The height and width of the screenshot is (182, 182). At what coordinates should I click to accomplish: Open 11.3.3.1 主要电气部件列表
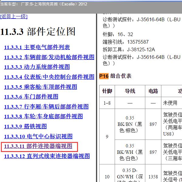pyautogui.click(x=37, y=47)
